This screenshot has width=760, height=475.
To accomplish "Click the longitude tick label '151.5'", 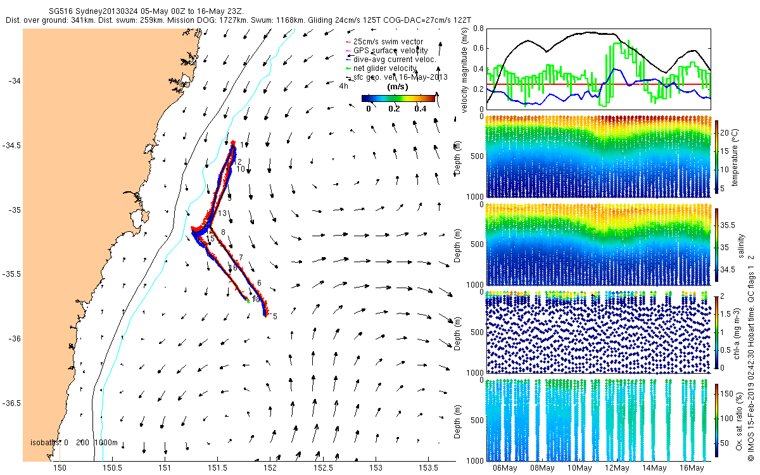I will 218,468.
